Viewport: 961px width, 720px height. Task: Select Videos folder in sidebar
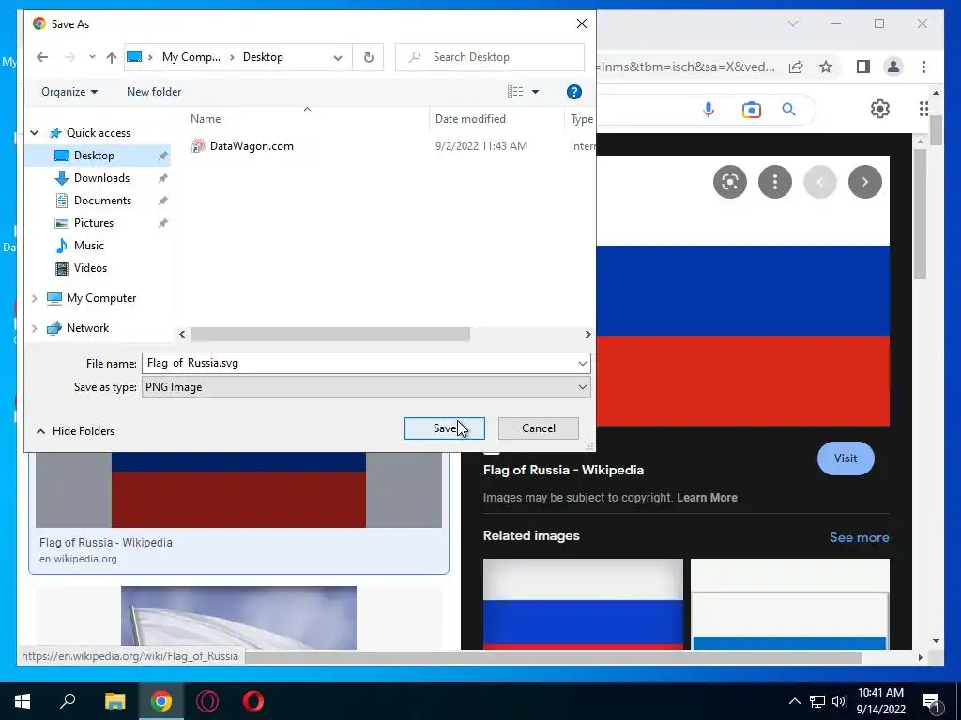point(90,268)
